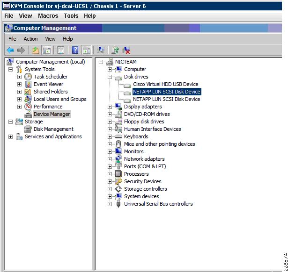Click the Local Users and Groups icon

point(28,99)
